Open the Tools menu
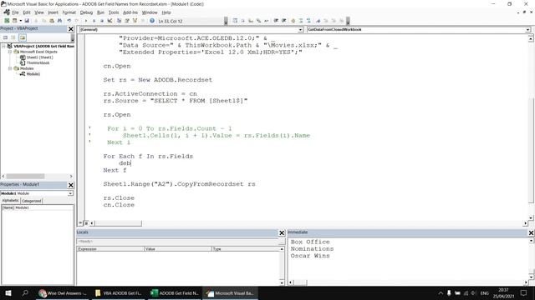This screenshot has width=535, height=300. 114,12
